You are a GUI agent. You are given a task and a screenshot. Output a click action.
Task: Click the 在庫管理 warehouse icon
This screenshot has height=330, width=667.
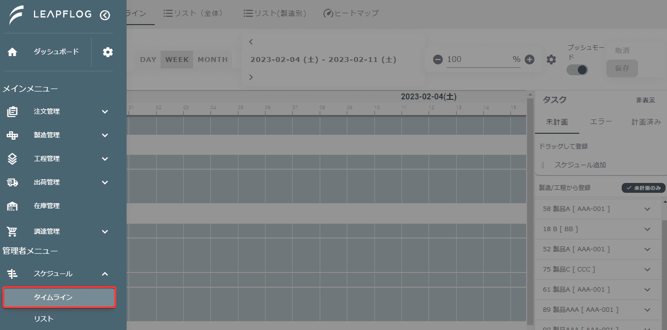(12, 206)
